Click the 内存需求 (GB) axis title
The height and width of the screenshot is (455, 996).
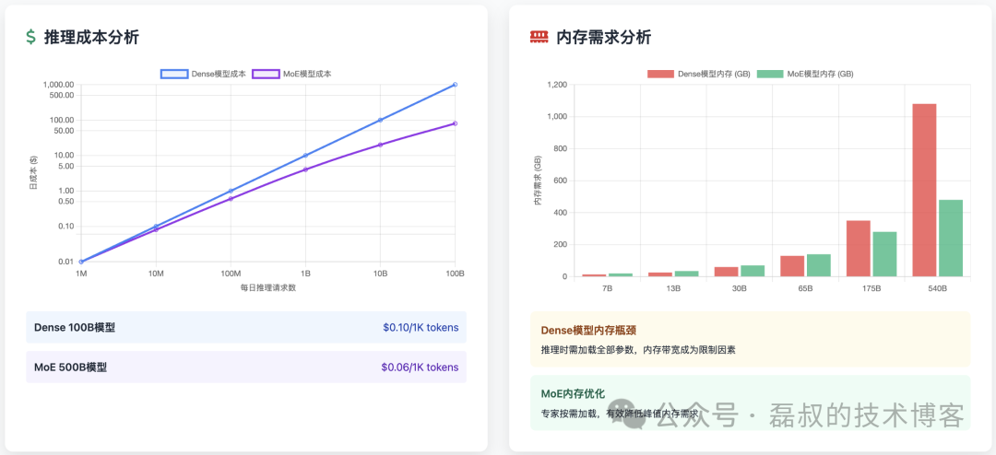(538, 180)
